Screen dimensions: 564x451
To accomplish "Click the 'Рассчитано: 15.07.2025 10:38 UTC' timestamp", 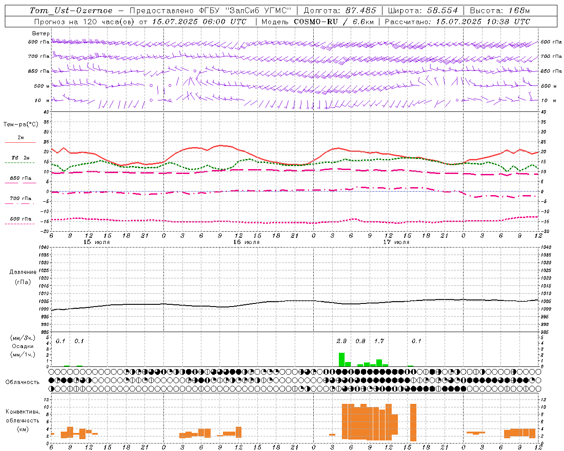I will coord(457,22).
